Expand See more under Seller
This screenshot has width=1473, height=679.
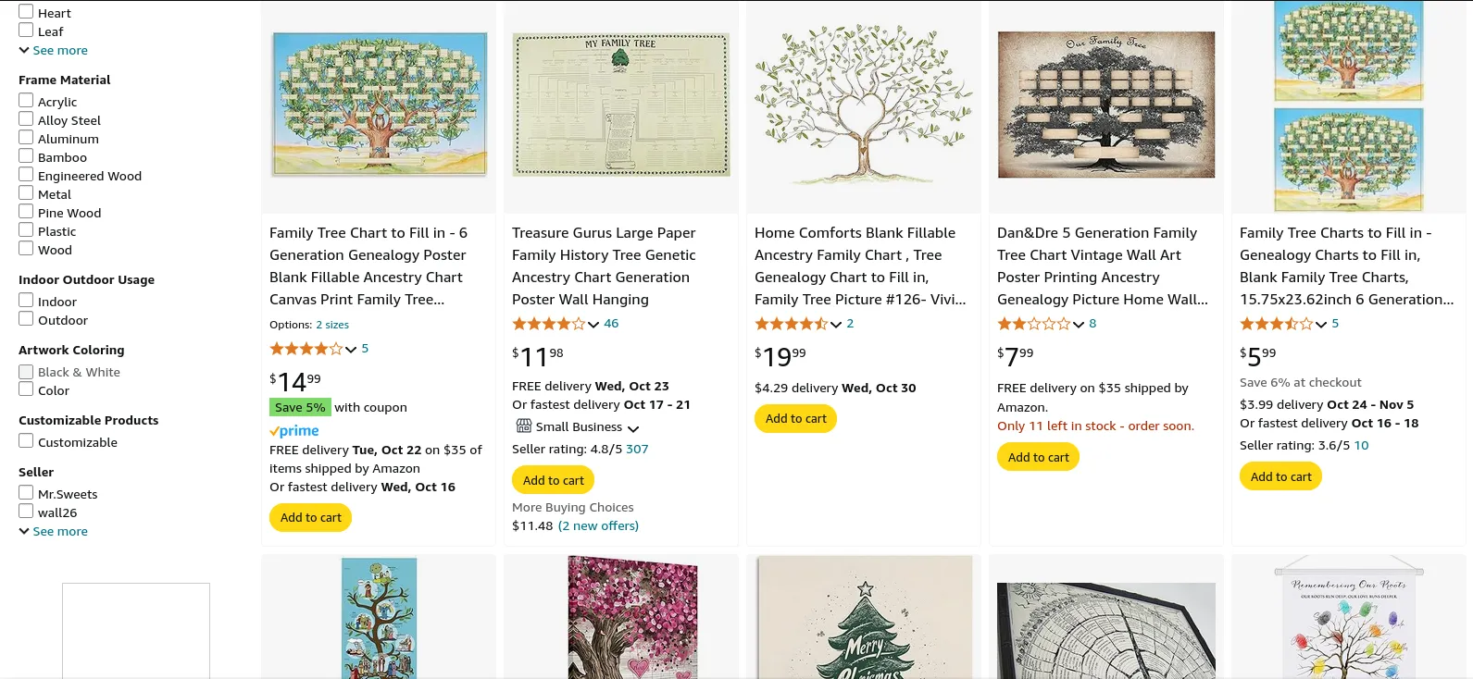coord(54,532)
